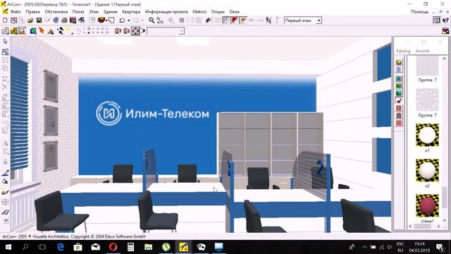Viewport: 451px width, 254px height.
Task: Click the right-arrow chevron before the combo box
Action: tap(143, 30)
